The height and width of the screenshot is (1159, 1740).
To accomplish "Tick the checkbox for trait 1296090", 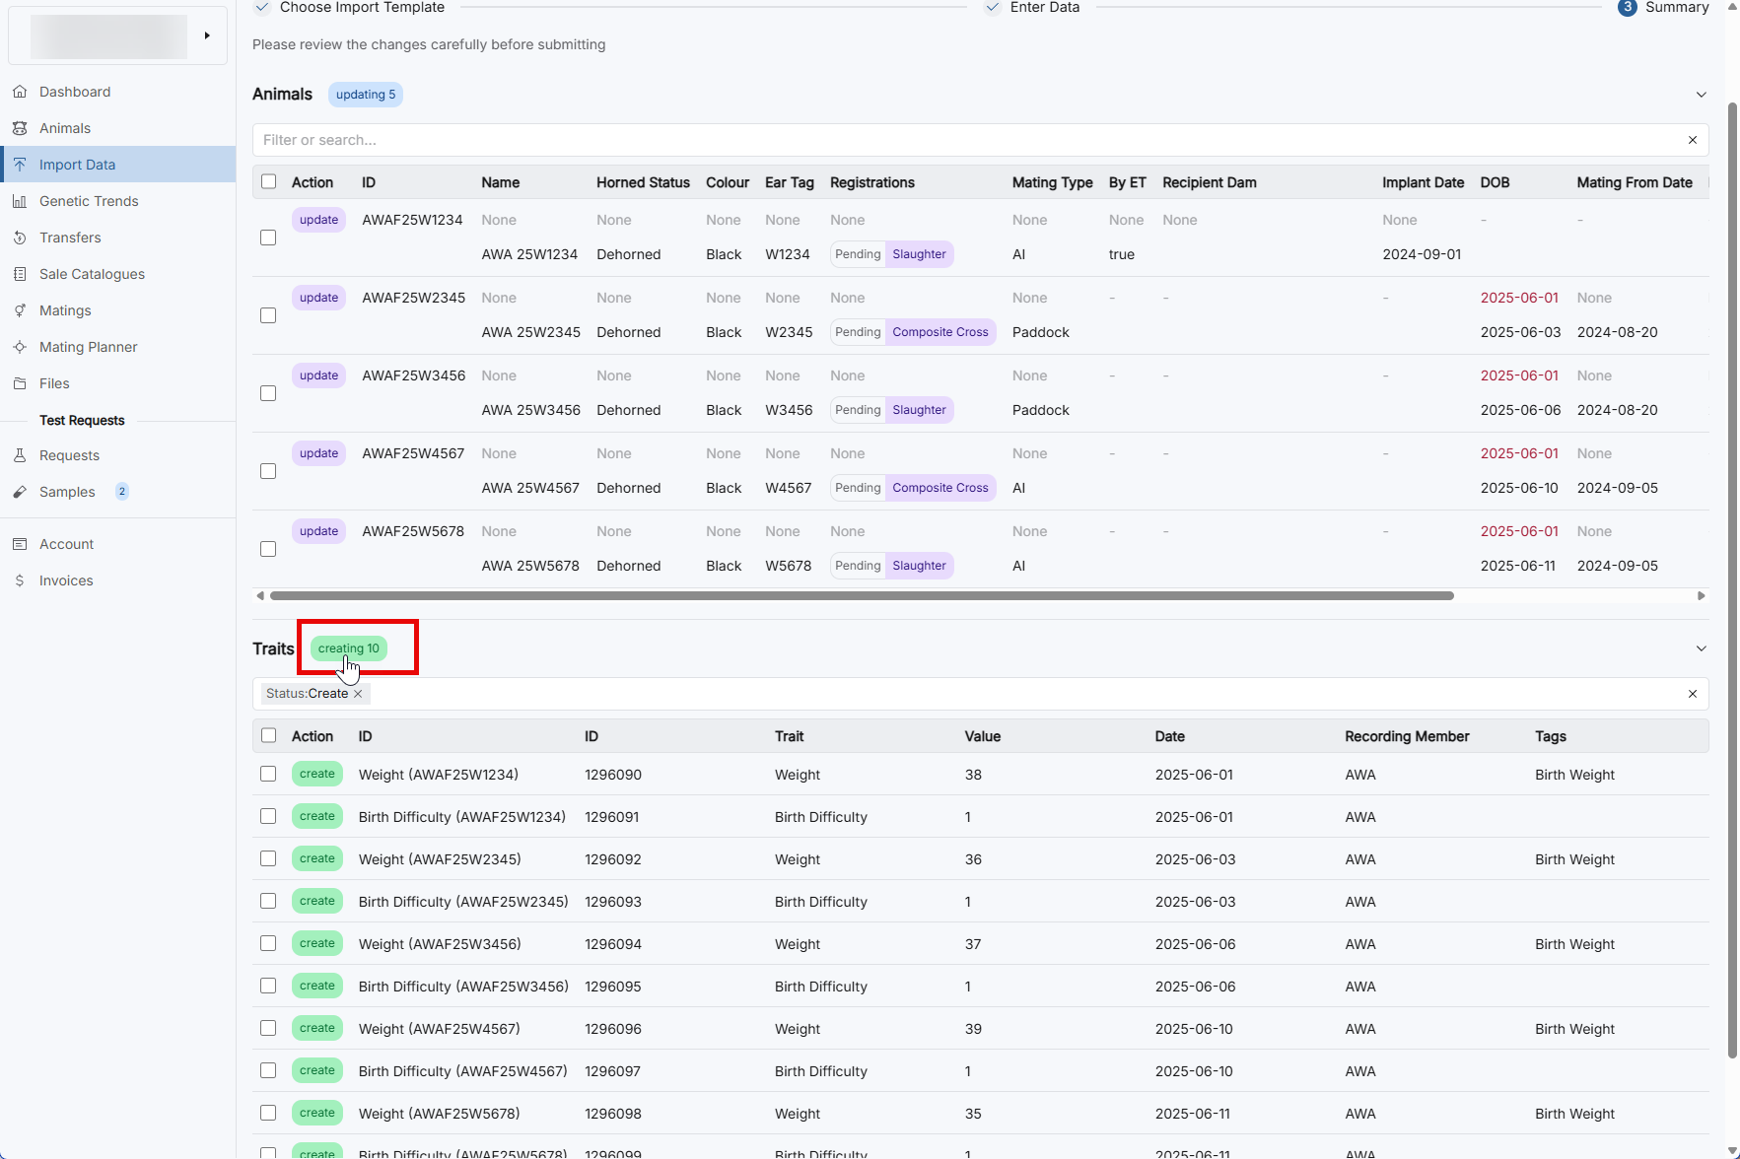I will pyautogui.click(x=268, y=775).
